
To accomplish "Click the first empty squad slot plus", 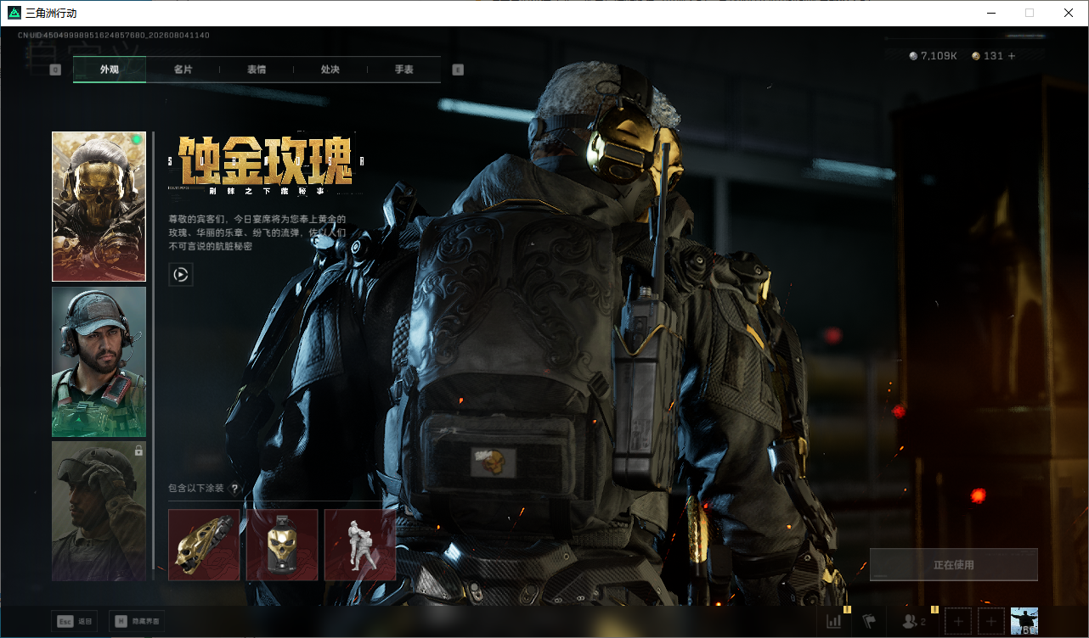I will tap(958, 622).
